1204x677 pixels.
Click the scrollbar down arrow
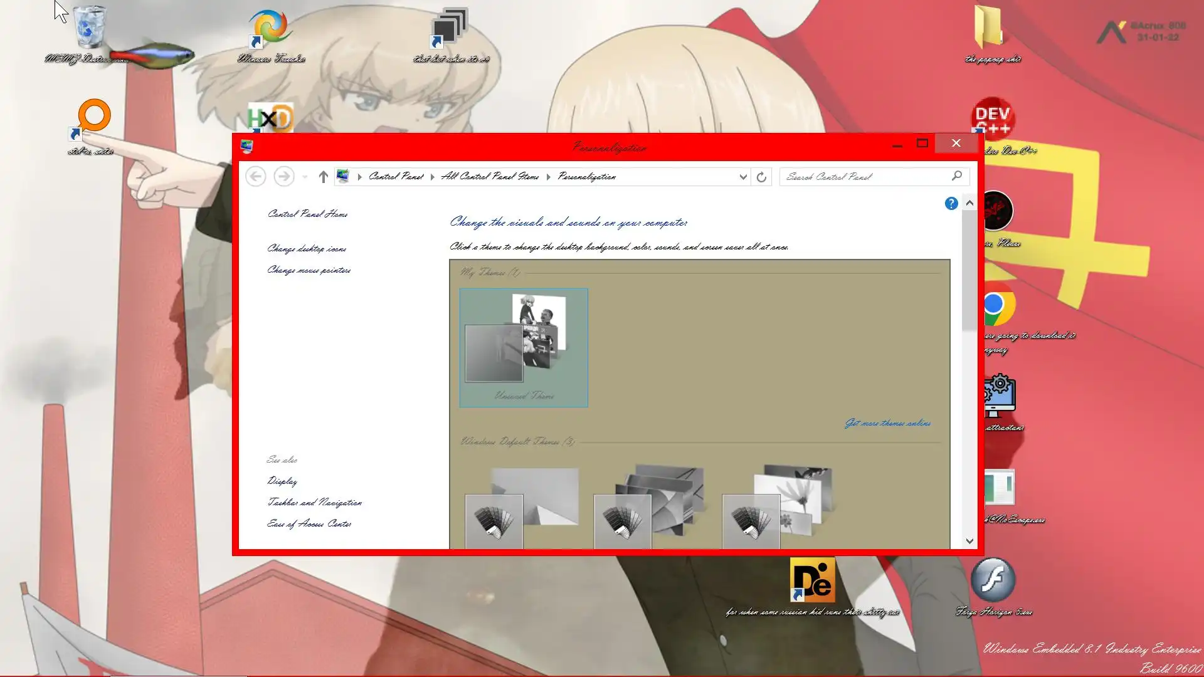(969, 541)
